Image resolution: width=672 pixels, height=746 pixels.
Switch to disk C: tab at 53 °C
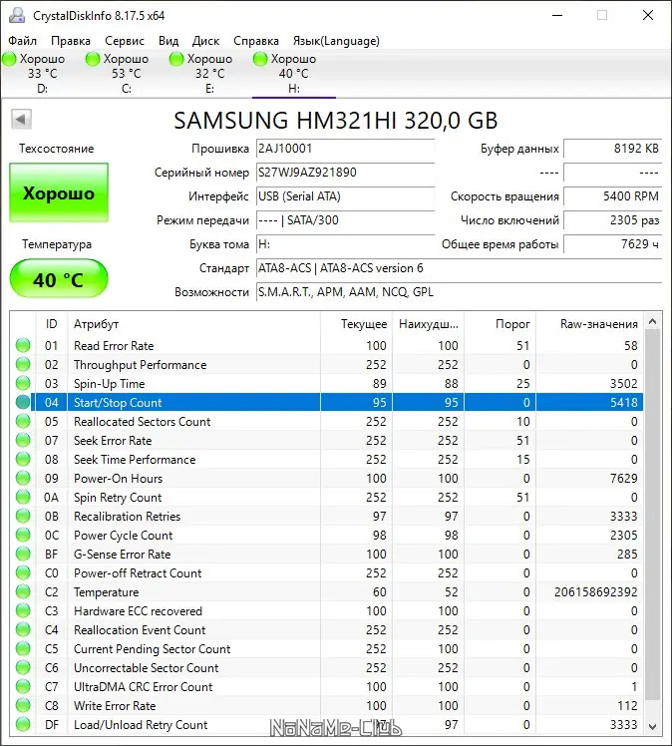click(x=126, y=73)
